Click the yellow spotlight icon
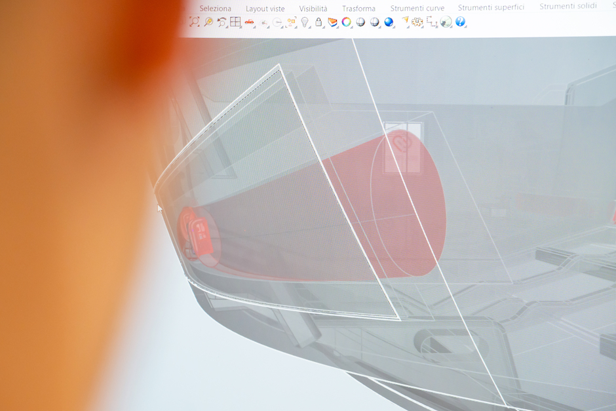The width and height of the screenshot is (616, 411). point(405,20)
